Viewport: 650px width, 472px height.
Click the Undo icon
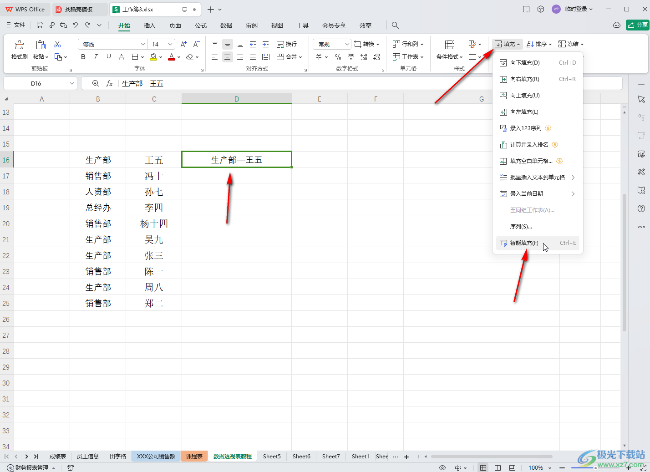pyautogui.click(x=76, y=25)
